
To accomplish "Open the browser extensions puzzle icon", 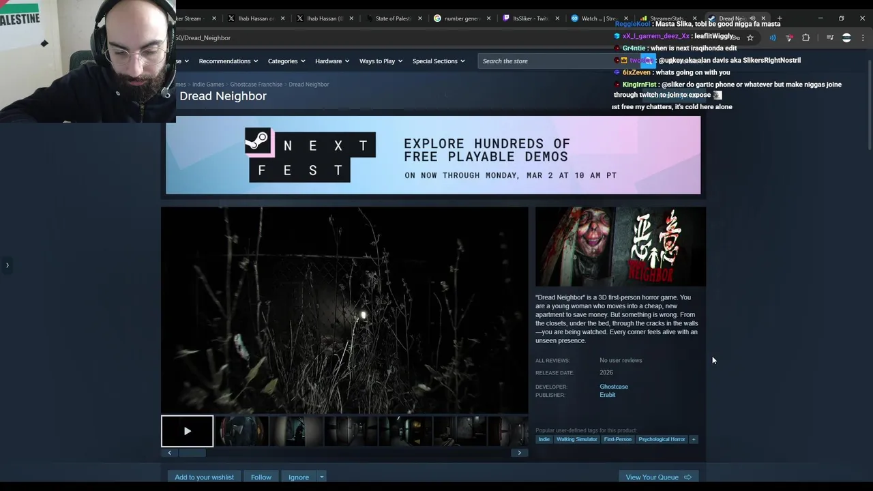I will 806,38.
